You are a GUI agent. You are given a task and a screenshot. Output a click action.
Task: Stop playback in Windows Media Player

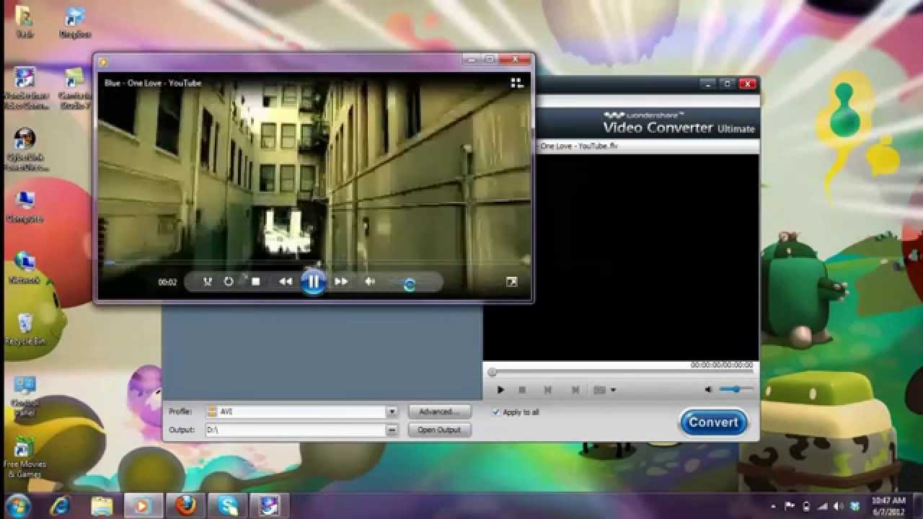[255, 282]
